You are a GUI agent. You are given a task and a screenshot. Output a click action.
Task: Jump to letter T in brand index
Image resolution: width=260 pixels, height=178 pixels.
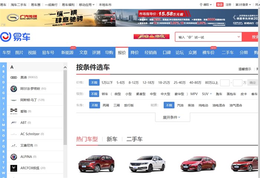3,162
